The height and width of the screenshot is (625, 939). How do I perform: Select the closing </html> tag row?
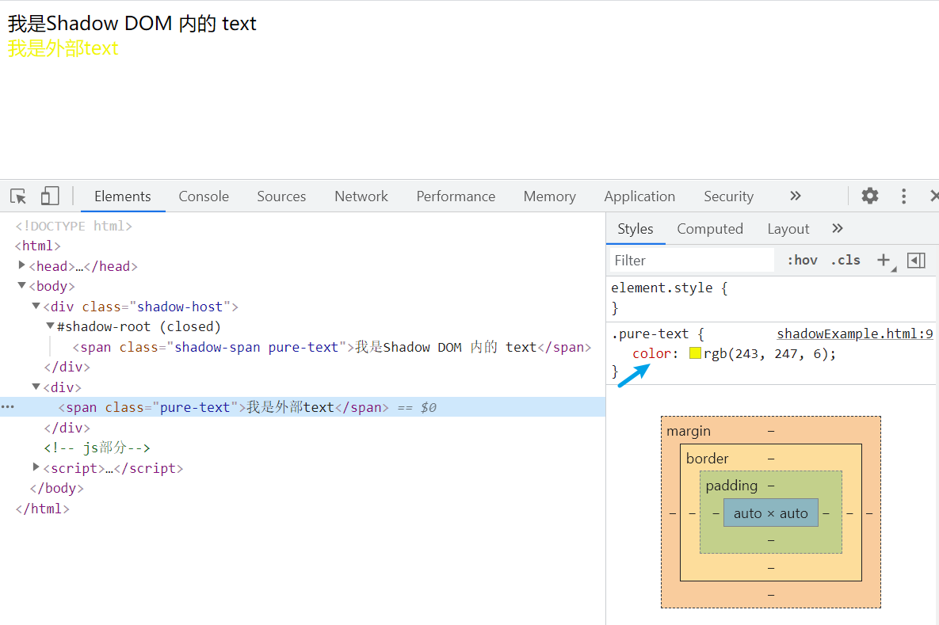click(43, 509)
